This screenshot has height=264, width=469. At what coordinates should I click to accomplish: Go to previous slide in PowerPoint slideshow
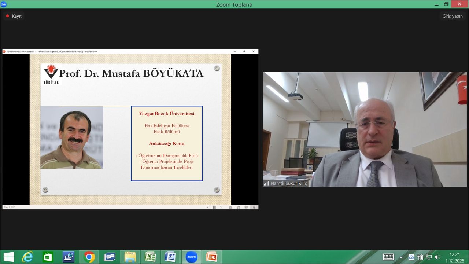(x=208, y=207)
